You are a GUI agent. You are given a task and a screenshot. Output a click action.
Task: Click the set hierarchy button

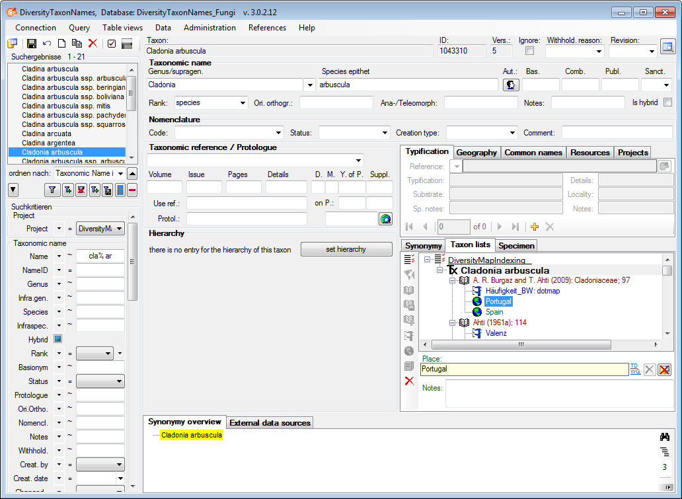(346, 250)
